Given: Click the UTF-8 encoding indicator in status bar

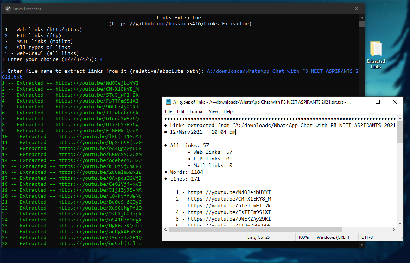Looking at the screenshot, I should coord(367,237).
